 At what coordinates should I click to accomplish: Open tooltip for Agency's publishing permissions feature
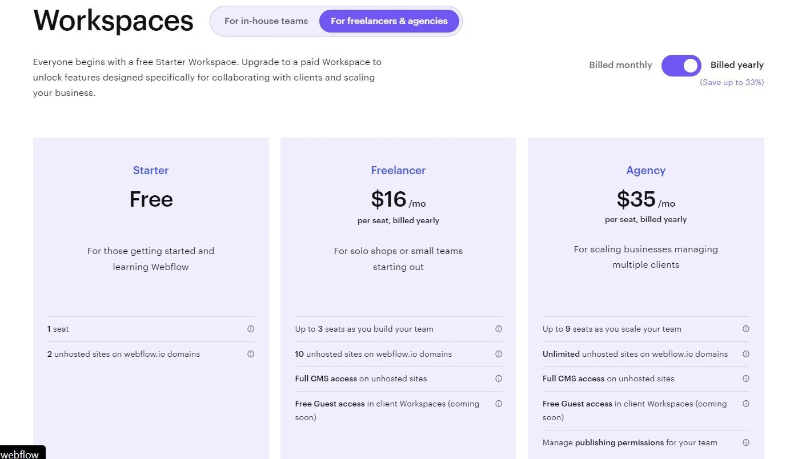(746, 442)
